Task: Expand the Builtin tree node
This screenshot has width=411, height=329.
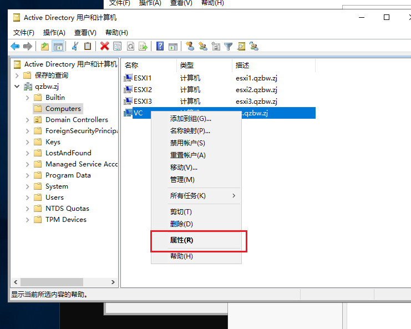Action: pyautogui.click(x=28, y=98)
